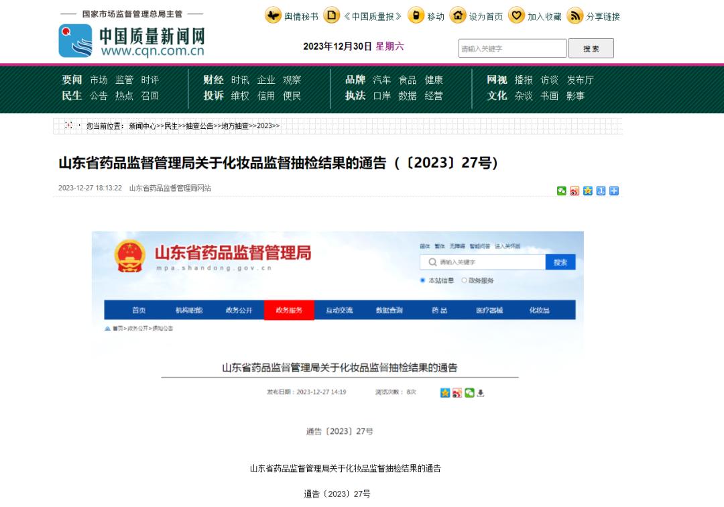Click the last line 通告〔2023〕27号 in the article body
This screenshot has width=724, height=507.
(x=337, y=494)
